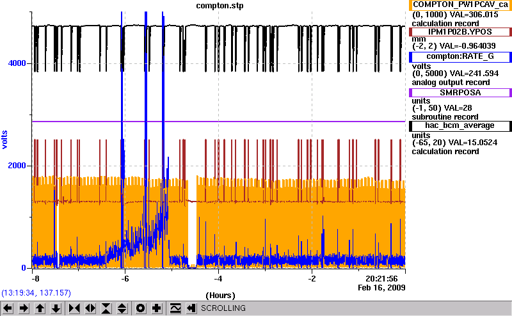The height and width of the screenshot is (316, 512).
Task: Click the Feb 16, 2009 date label
Action: (x=381, y=288)
